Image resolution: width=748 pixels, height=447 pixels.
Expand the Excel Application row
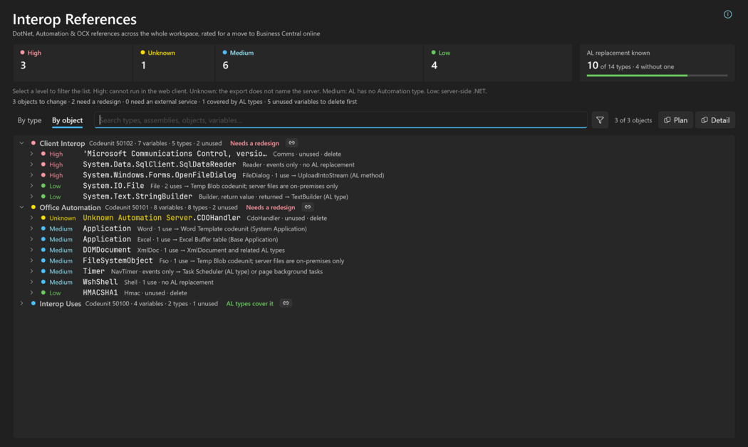(x=31, y=239)
